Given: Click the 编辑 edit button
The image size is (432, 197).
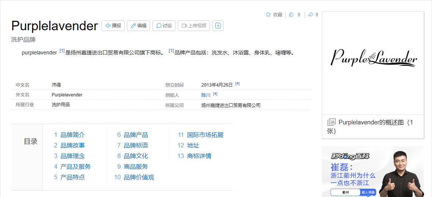Looking at the screenshot, I should pos(138,26).
